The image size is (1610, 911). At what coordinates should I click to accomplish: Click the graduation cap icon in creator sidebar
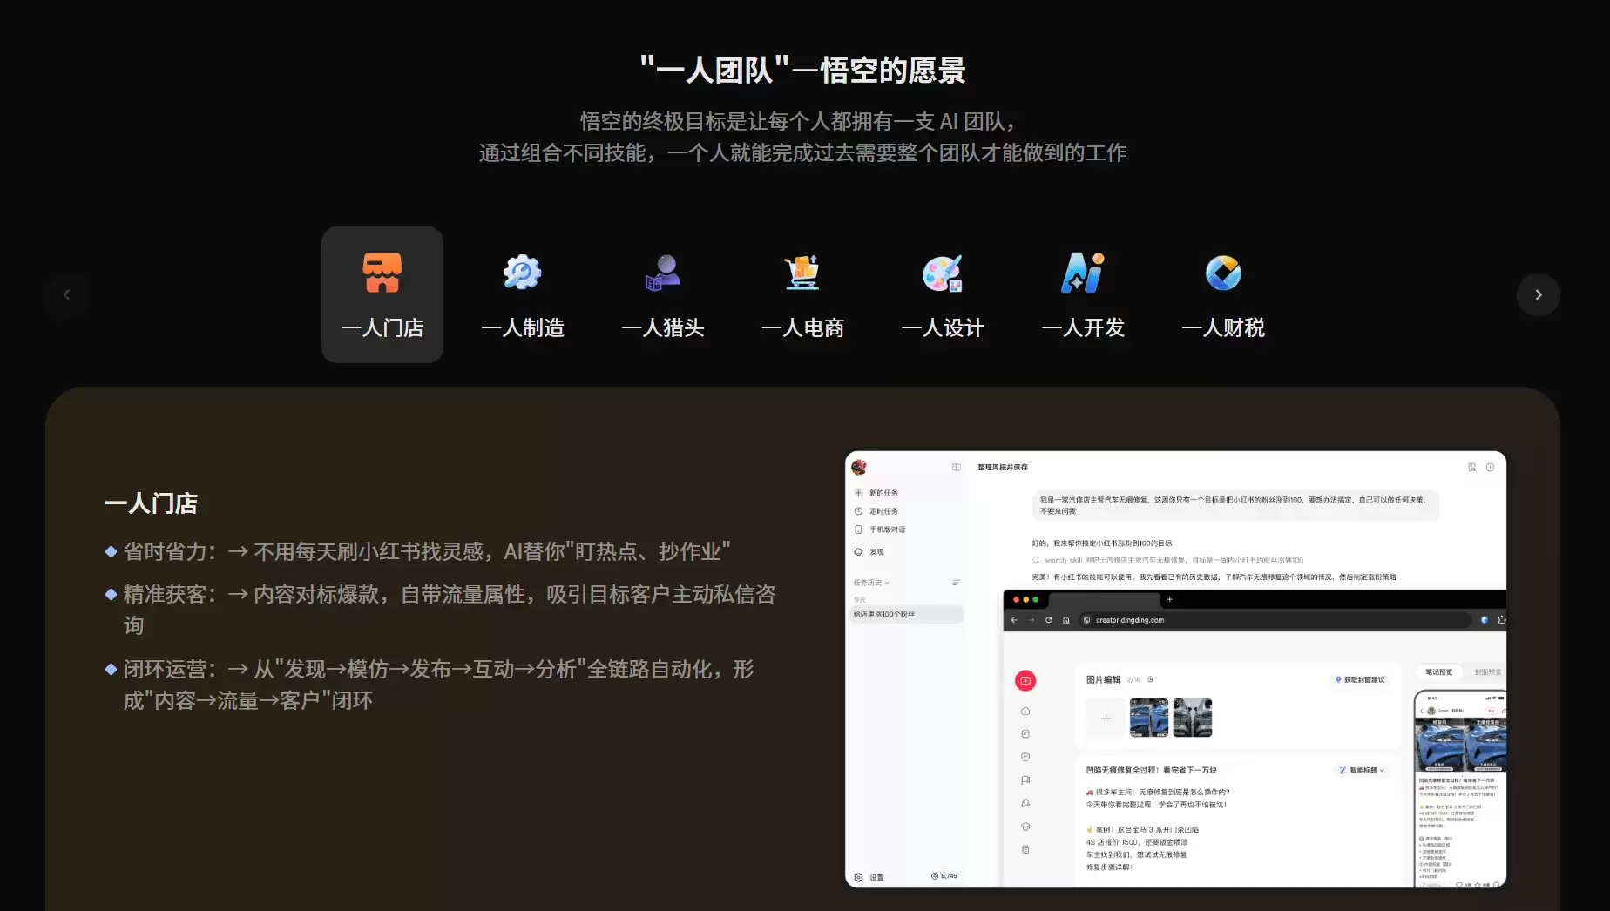pyautogui.click(x=1025, y=827)
